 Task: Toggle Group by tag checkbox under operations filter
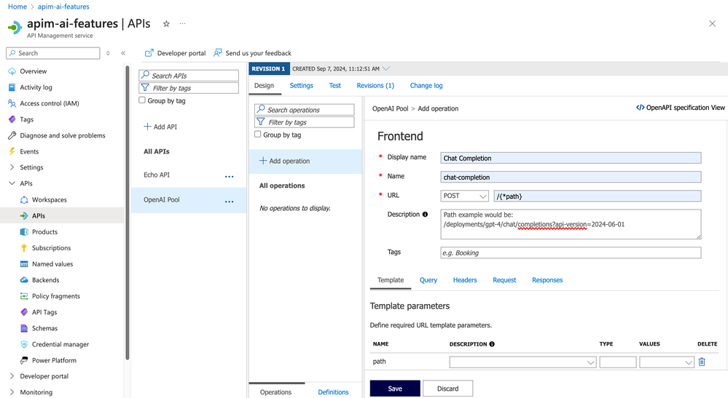click(x=258, y=135)
